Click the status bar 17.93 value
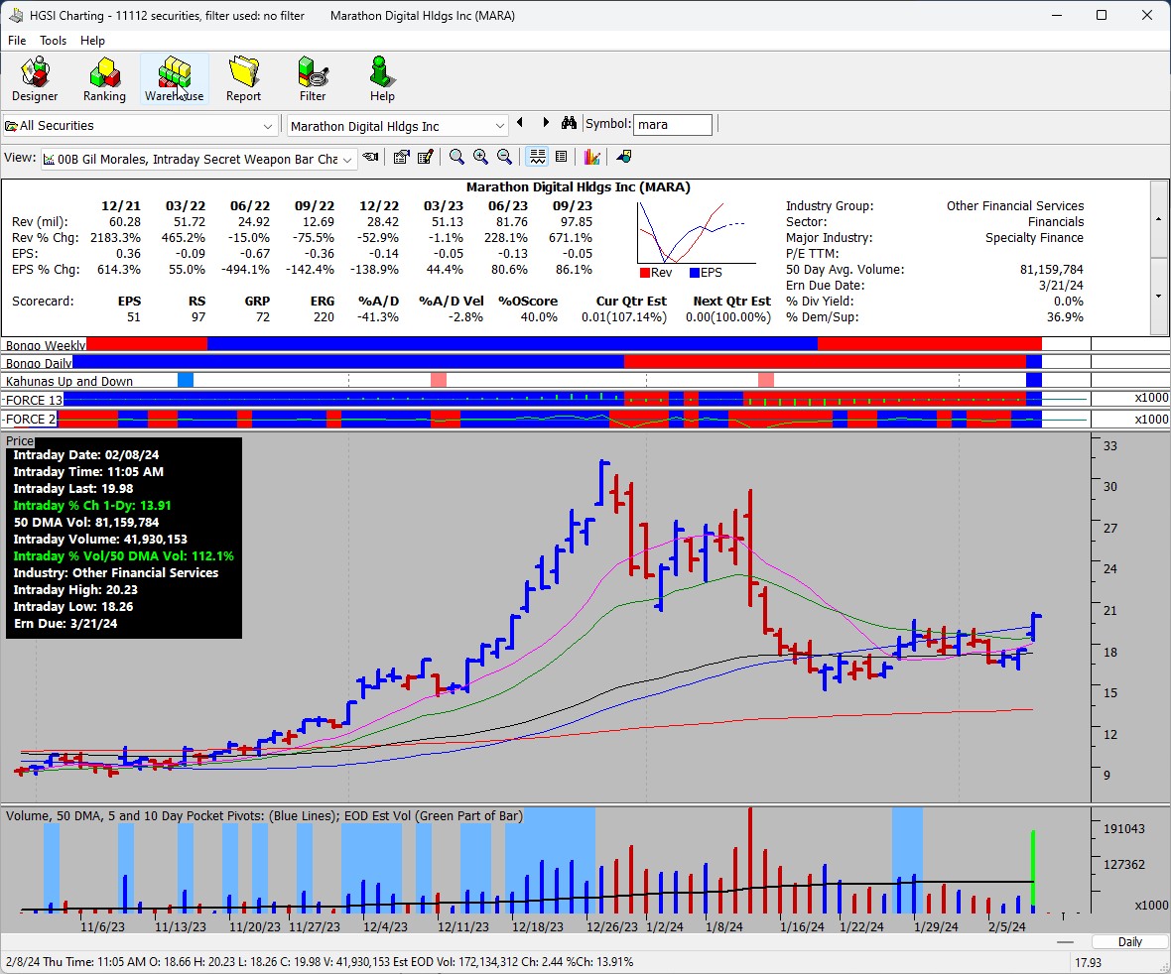Screen dimensions: 1171x974 [x=1088, y=963]
